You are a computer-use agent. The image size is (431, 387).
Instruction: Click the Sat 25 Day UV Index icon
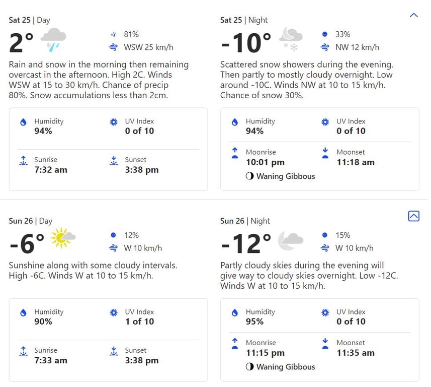point(114,122)
